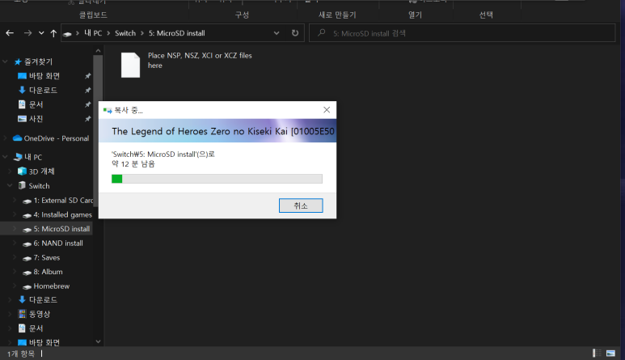Expand the 동영상 node
This screenshot has width=625, height=360.
click(x=10, y=314)
